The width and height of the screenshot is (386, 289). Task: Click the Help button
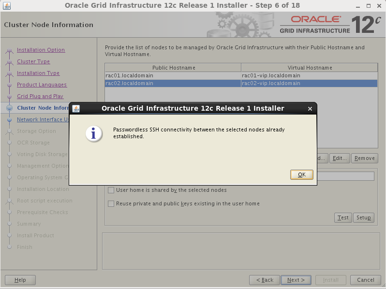[x=20, y=280]
